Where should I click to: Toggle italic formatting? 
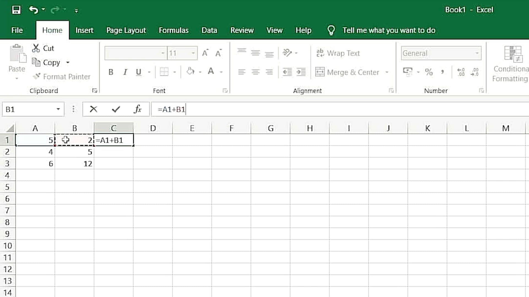[125, 72]
